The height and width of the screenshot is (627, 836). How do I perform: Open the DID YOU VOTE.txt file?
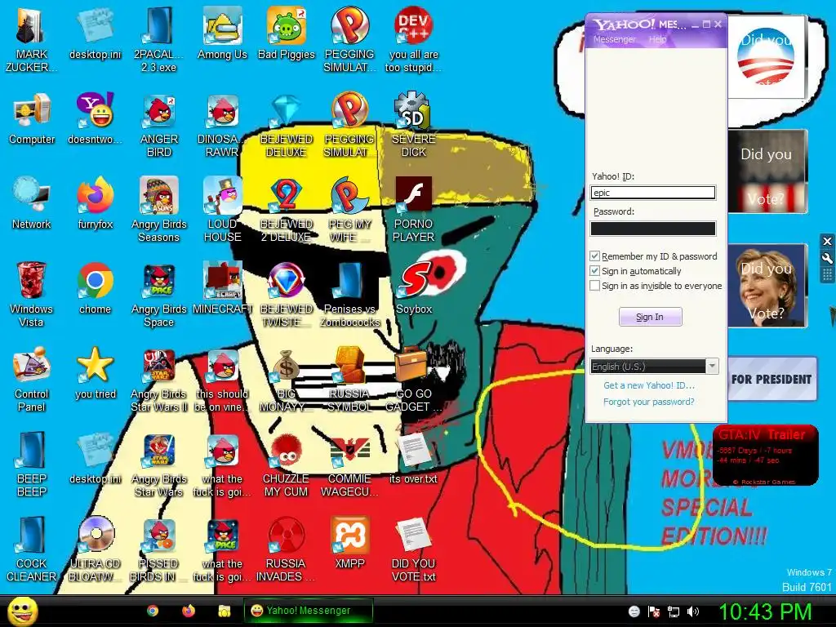click(x=414, y=548)
